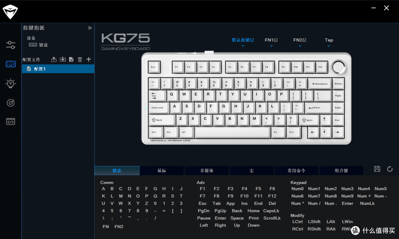This screenshot has height=239, width=399.
Task: Open the target/performance icon in sidebar
Action: [11, 103]
